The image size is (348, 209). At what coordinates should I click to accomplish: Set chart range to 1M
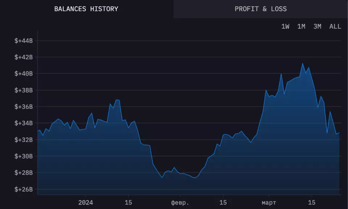click(301, 26)
